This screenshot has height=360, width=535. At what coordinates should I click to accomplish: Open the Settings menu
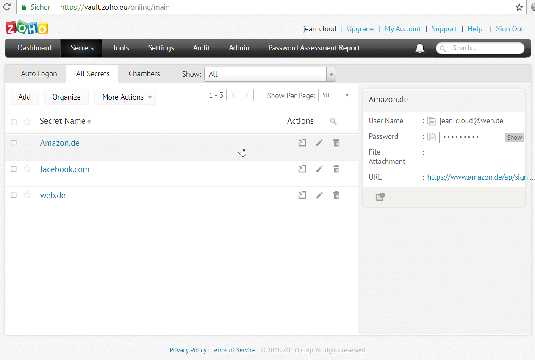(161, 48)
